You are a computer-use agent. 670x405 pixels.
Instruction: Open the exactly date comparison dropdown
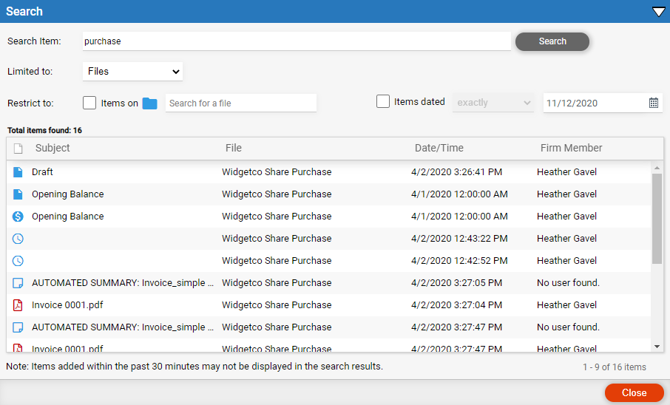(x=493, y=103)
